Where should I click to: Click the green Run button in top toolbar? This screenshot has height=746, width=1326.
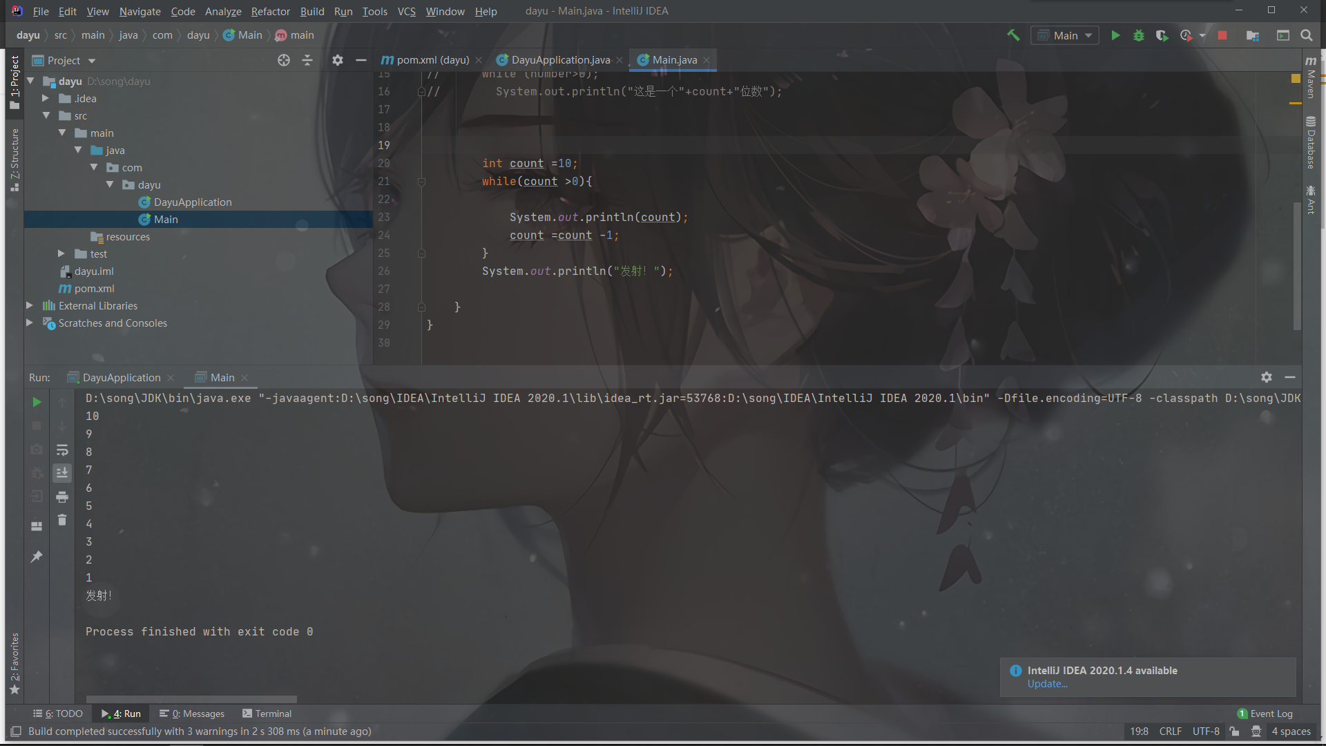(1115, 35)
